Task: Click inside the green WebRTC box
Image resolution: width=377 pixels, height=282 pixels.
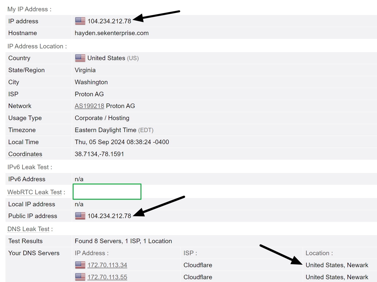Action: click(x=107, y=192)
